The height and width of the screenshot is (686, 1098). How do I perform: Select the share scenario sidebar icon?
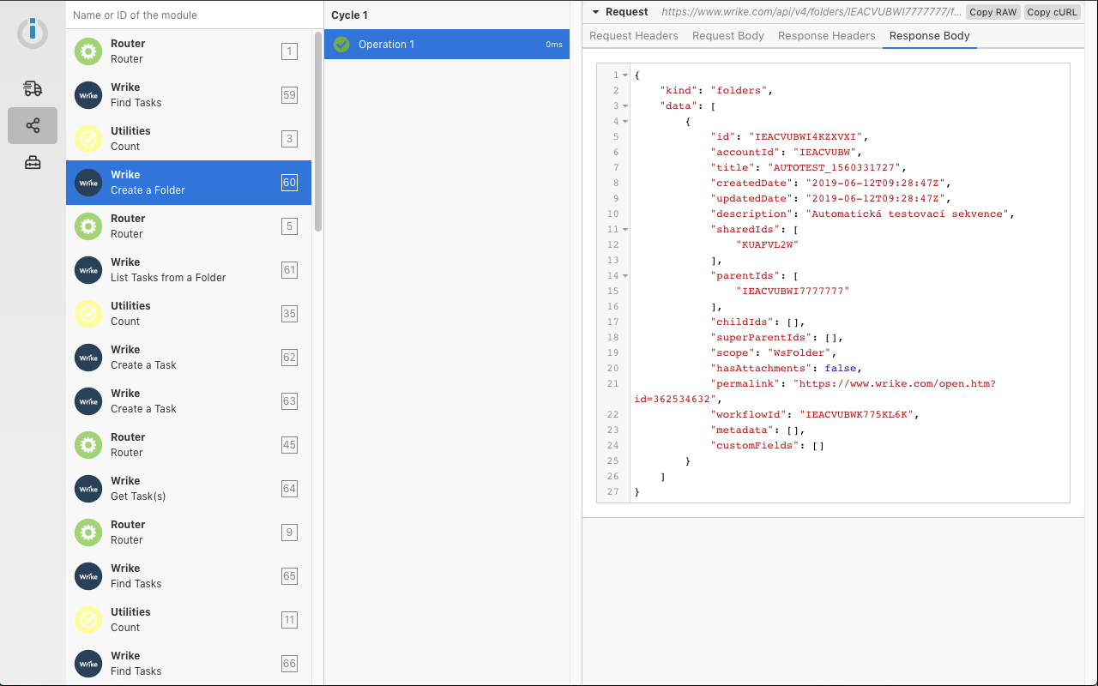pos(33,126)
